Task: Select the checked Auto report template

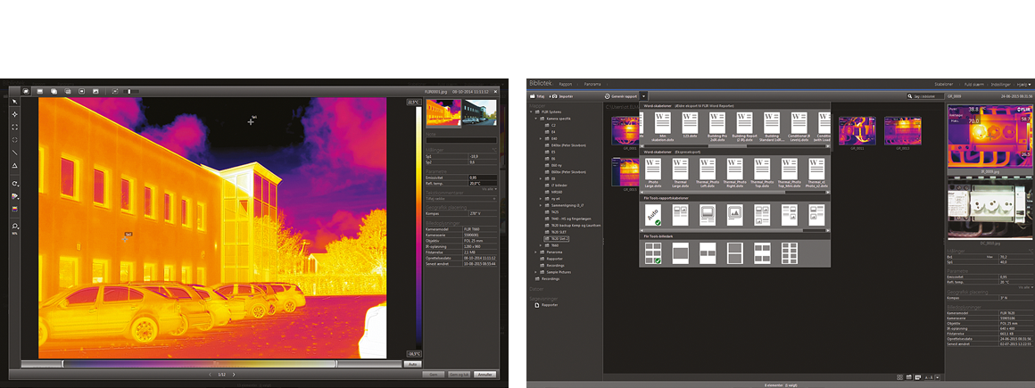Action: click(x=651, y=214)
